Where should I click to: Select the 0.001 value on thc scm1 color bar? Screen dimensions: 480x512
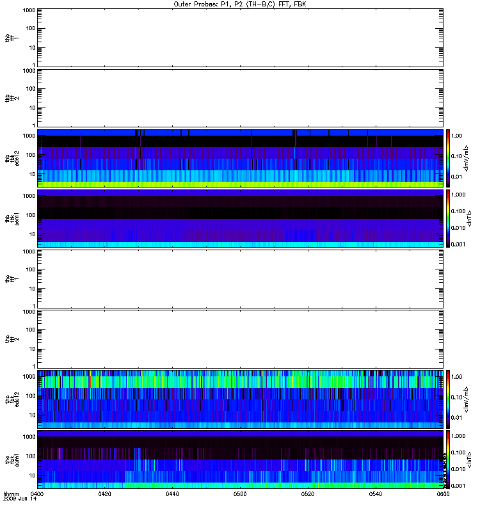click(458, 486)
